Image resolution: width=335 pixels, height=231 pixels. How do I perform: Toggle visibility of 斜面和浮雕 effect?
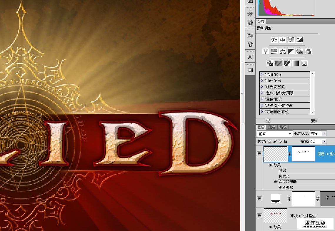coord(276,182)
